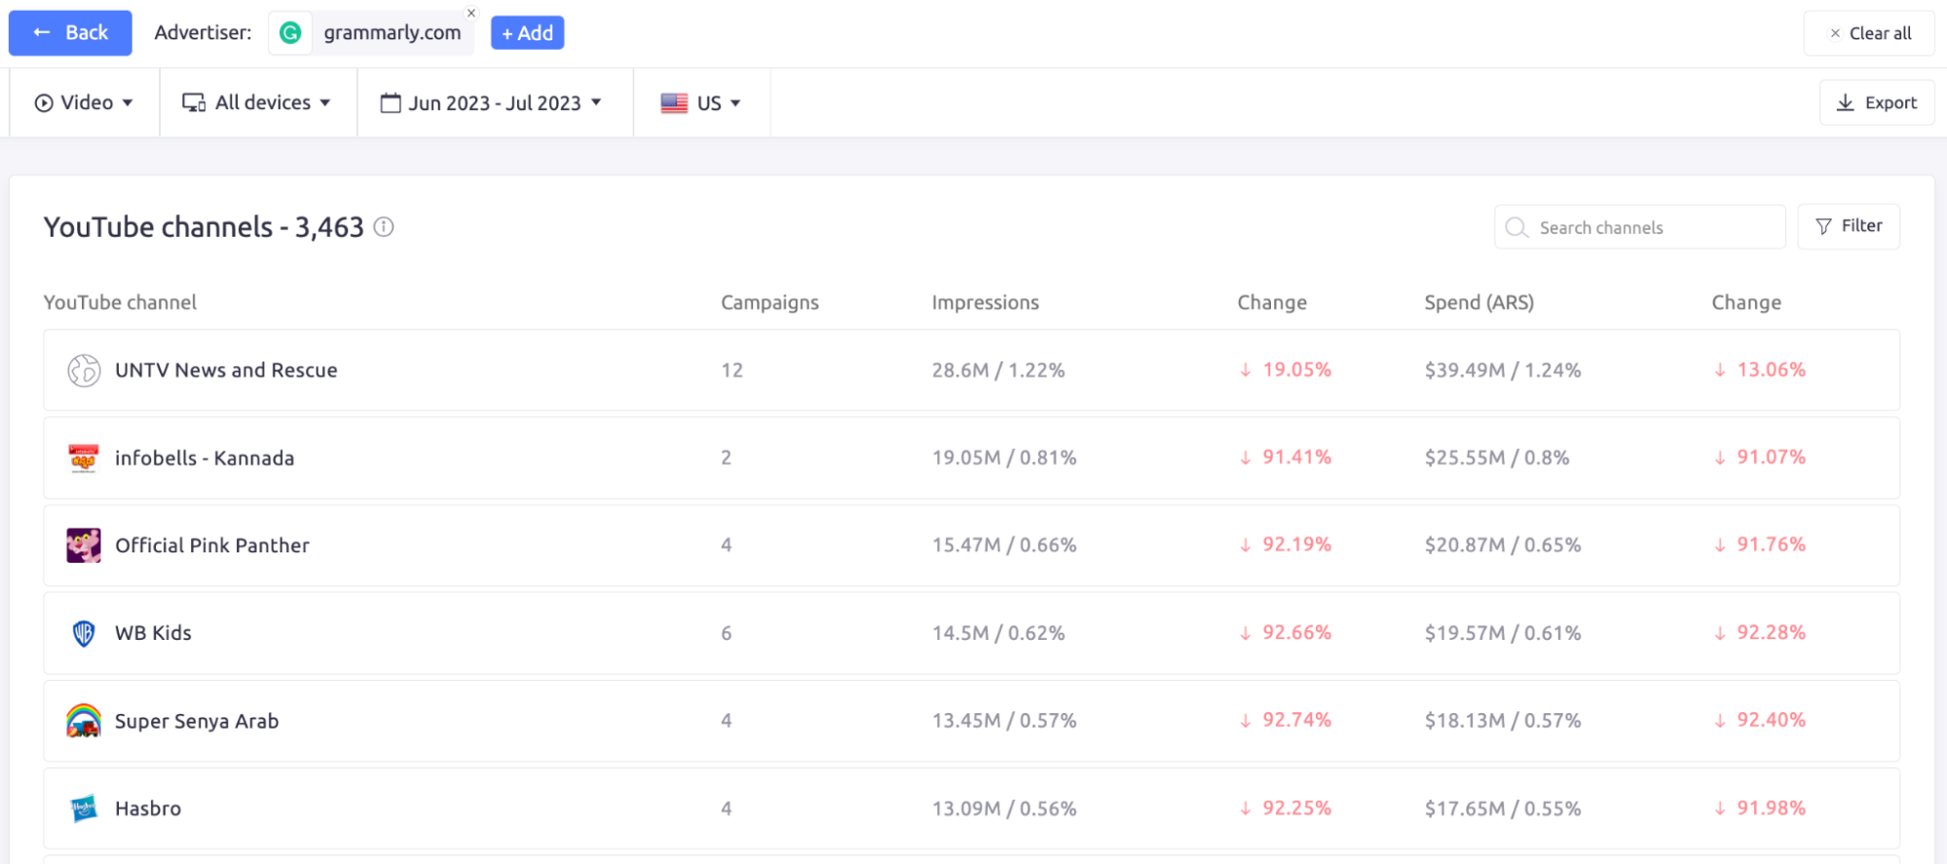Click the Grammarly logo icon
Viewport: 1947px width, 865px height.
(290, 33)
